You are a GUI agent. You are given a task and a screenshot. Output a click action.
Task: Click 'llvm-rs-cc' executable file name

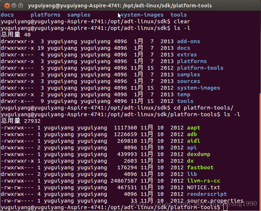[x=203, y=181]
